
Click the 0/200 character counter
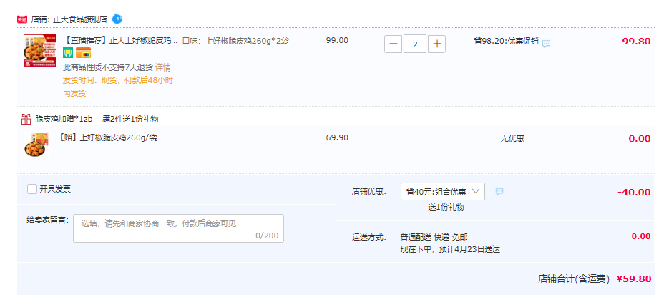267,236
